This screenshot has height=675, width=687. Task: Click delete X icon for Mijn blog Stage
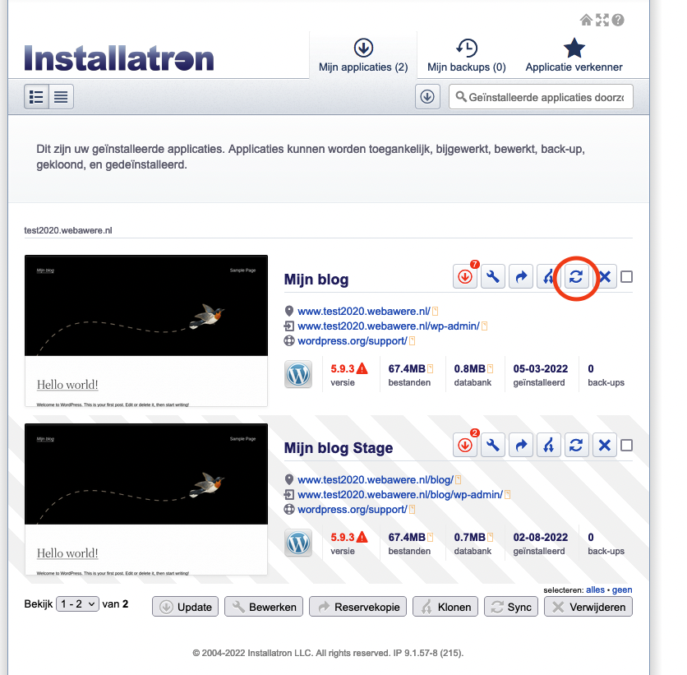(x=605, y=446)
